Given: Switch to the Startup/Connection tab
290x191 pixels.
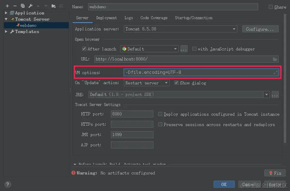Looking at the screenshot, I should (x=194, y=18).
